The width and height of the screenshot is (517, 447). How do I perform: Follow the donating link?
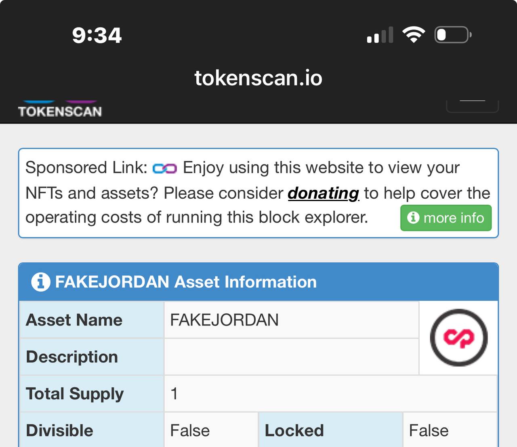pyautogui.click(x=323, y=193)
